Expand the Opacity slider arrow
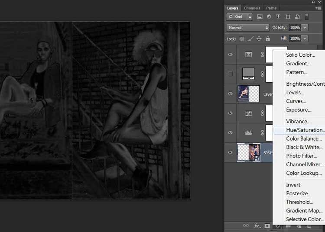 coord(305,28)
